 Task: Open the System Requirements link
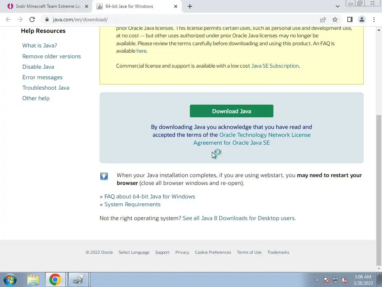coord(132,204)
